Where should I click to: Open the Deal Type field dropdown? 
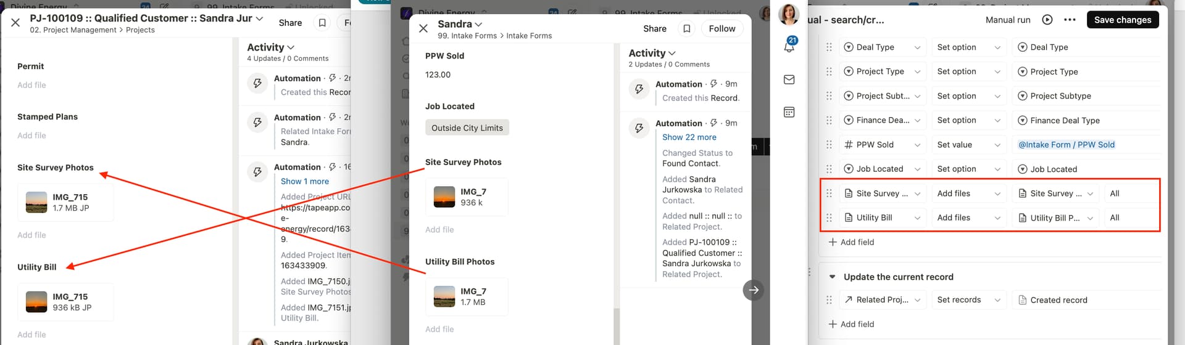[x=882, y=47]
